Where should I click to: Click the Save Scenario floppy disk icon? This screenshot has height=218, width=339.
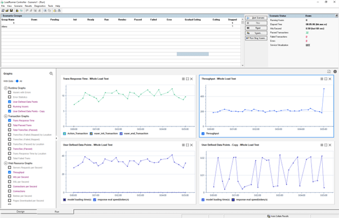(11, 10)
